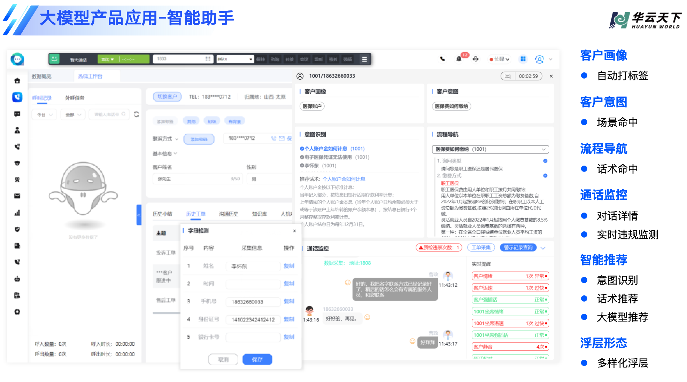This screenshot has height=382, width=687.
Task: Open the 今日 date filter dropdown
Action: (45, 114)
